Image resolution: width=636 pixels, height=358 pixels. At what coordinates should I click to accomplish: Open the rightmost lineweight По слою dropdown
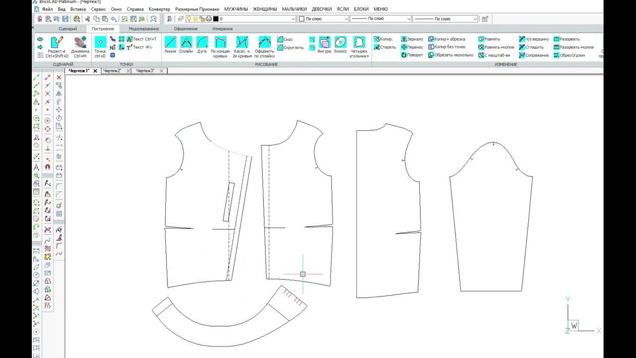click(446, 19)
